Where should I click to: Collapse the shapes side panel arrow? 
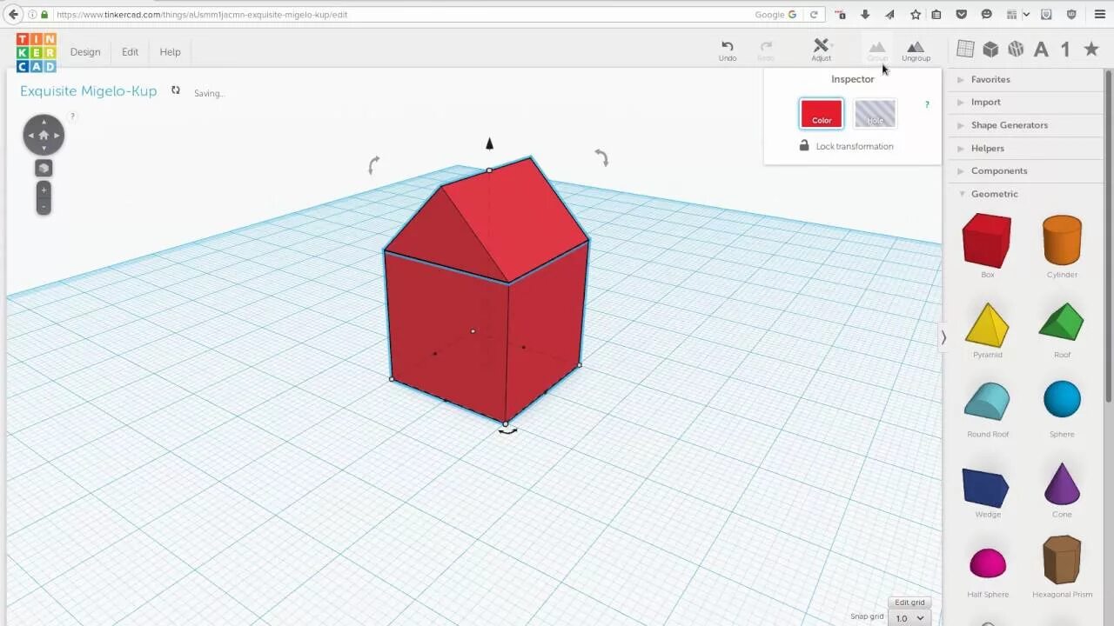pyautogui.click(x=943, y=337)
